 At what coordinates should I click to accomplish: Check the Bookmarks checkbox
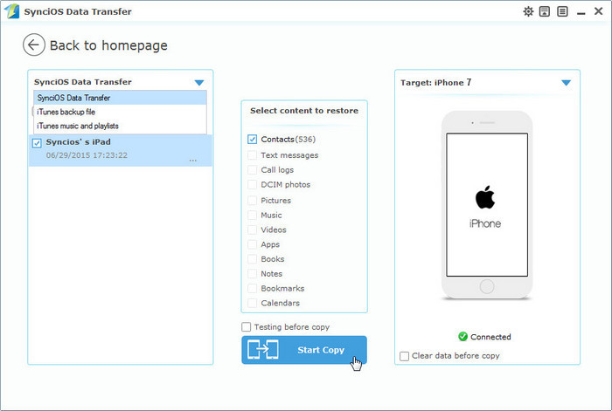[x=252, y=288]
